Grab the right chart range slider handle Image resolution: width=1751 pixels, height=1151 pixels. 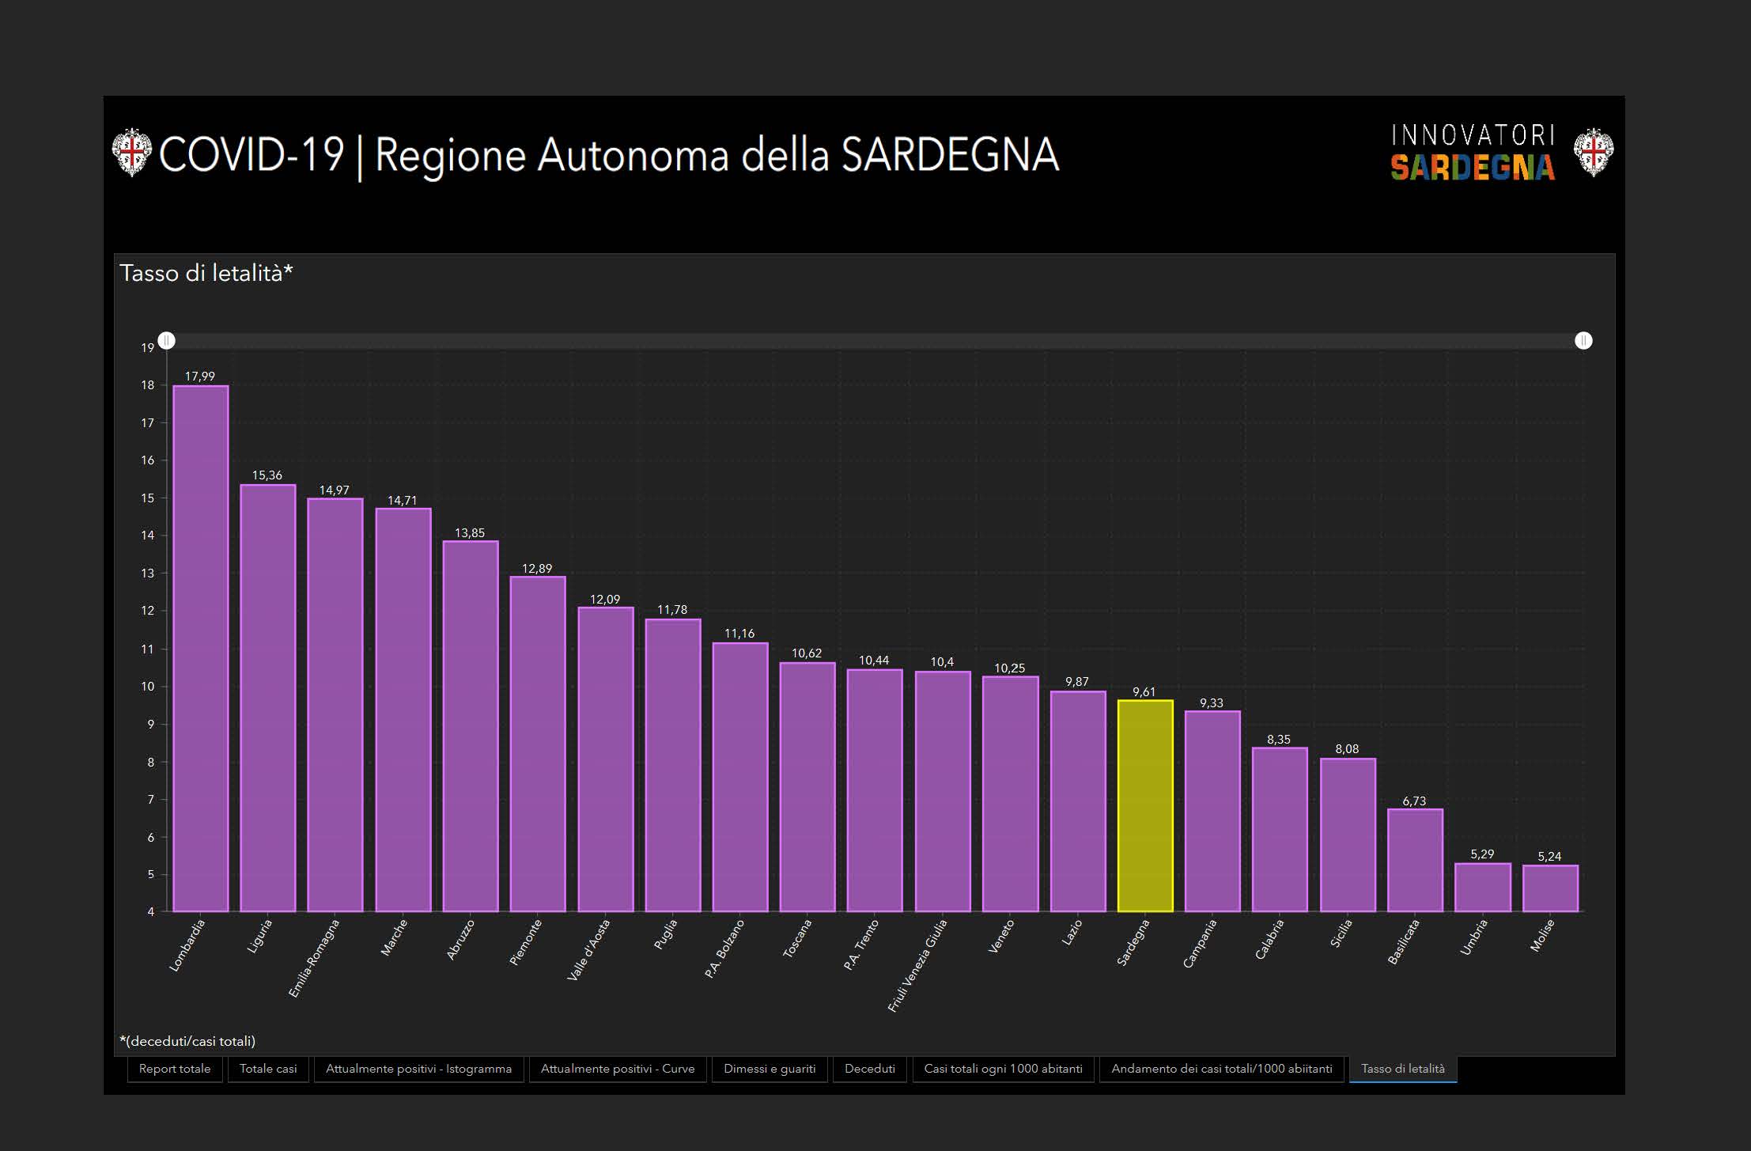point(1583,341)
